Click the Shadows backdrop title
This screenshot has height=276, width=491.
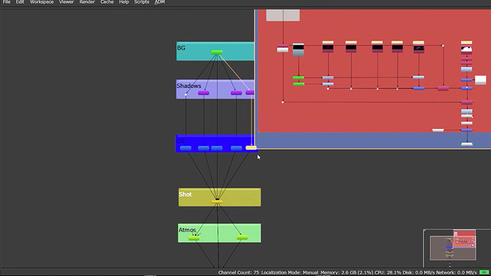coord(188,86)
